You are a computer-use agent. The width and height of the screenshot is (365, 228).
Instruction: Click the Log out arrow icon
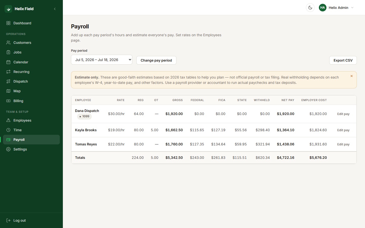(8, 220)
